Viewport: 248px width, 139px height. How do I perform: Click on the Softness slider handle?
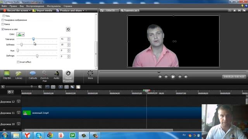click(22, 45)
